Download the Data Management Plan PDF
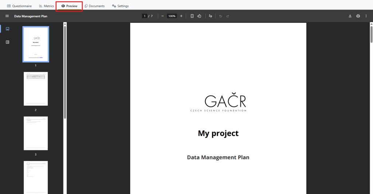 [350, 16]
